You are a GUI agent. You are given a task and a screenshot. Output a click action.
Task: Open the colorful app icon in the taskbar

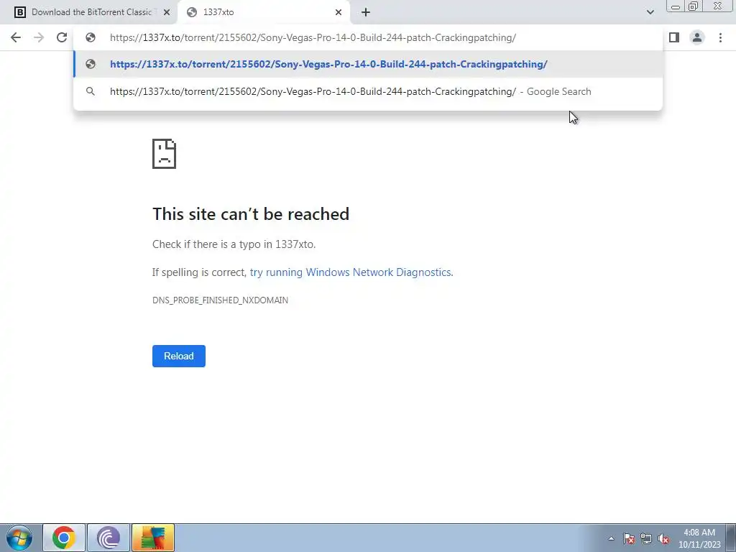tap(153, 538)
